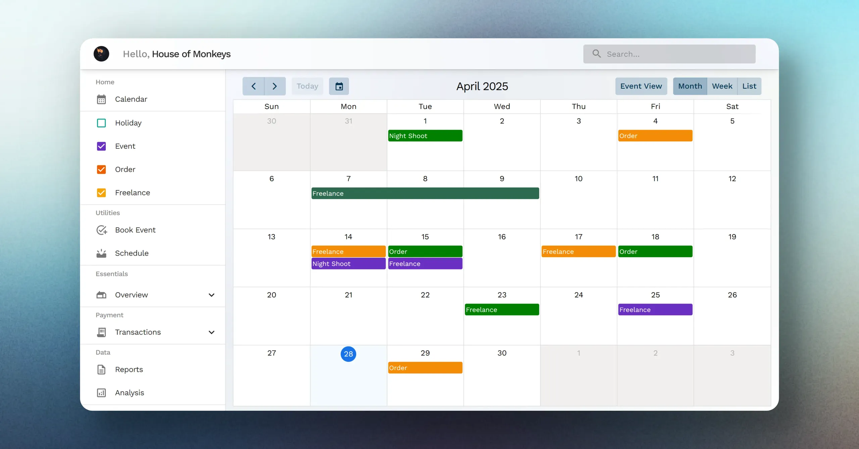Image resolution: width=859 pixels, height=449 pixels.
Task: Uncheck the Freelance filter checkbox
Action: [101, 193]
